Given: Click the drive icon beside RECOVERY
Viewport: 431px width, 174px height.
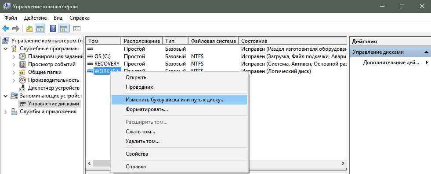Looking at the screenshot, I should pos(90,64).
